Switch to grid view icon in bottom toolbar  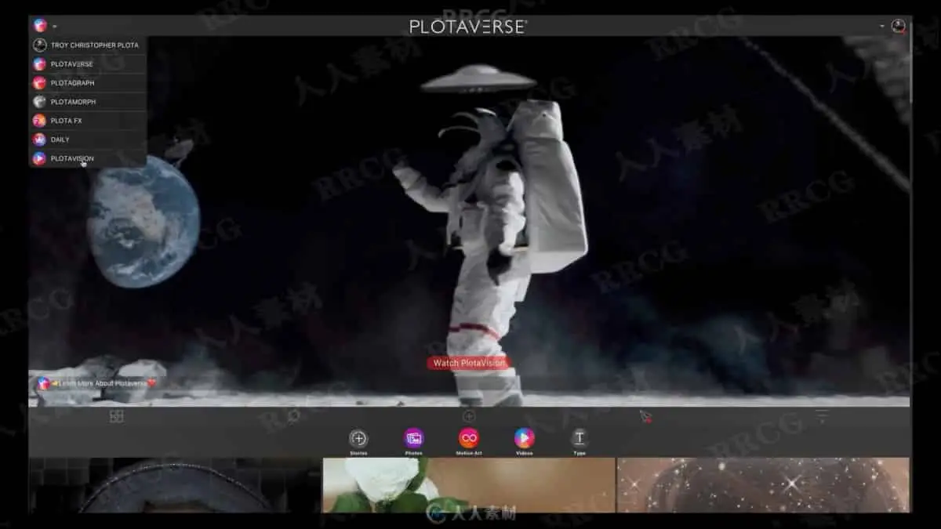coord(117,416)
